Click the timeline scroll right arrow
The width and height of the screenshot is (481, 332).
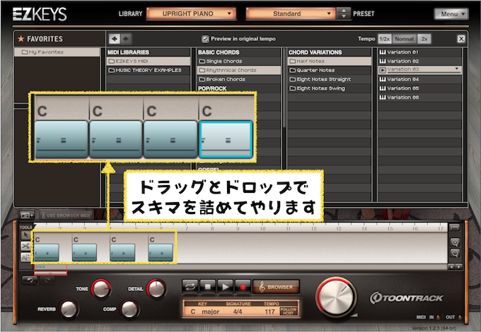(x=458, y=267)
